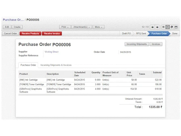Viewport: 181px width, 136px height.
Task: Click the unit price 58.00
Action: point(134,80)
